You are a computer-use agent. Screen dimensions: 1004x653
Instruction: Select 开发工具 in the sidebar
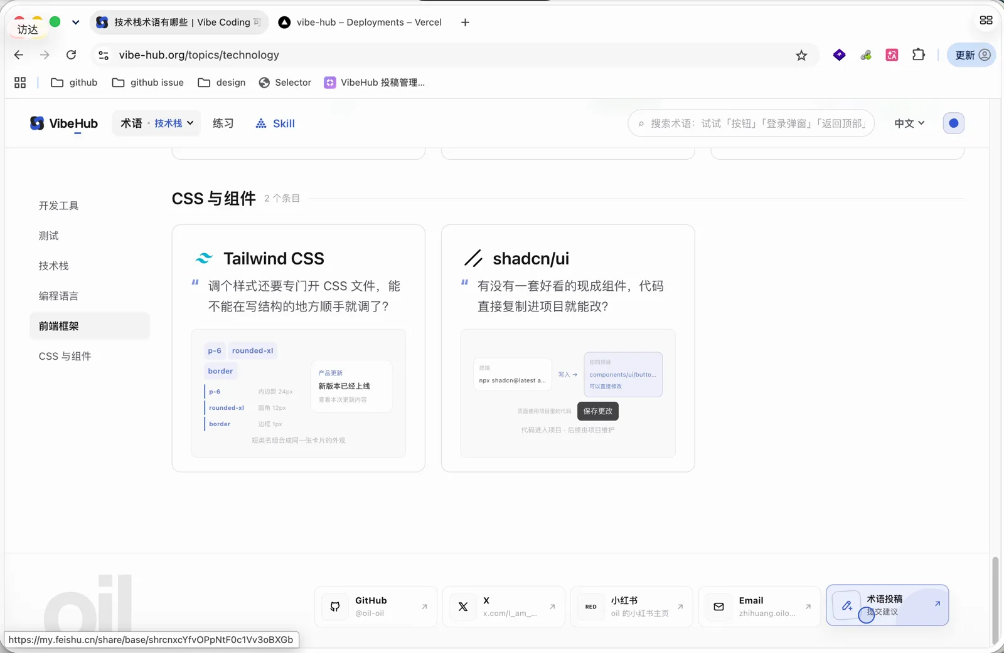(x=58, y=206)
